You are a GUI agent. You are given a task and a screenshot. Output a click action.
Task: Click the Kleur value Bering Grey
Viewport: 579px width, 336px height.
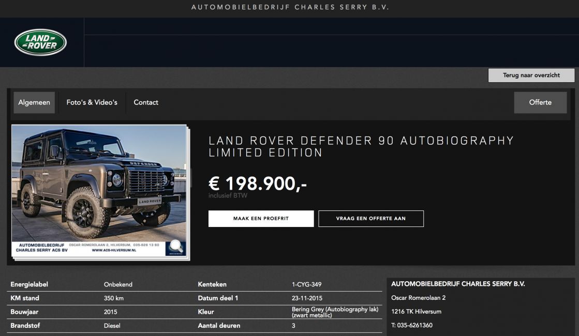coord(335,312)
